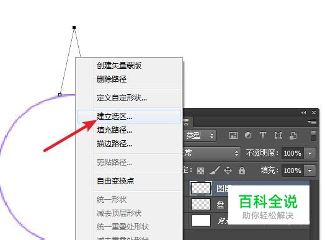Toggle lock all padlock icon

(x=242, y=171)
